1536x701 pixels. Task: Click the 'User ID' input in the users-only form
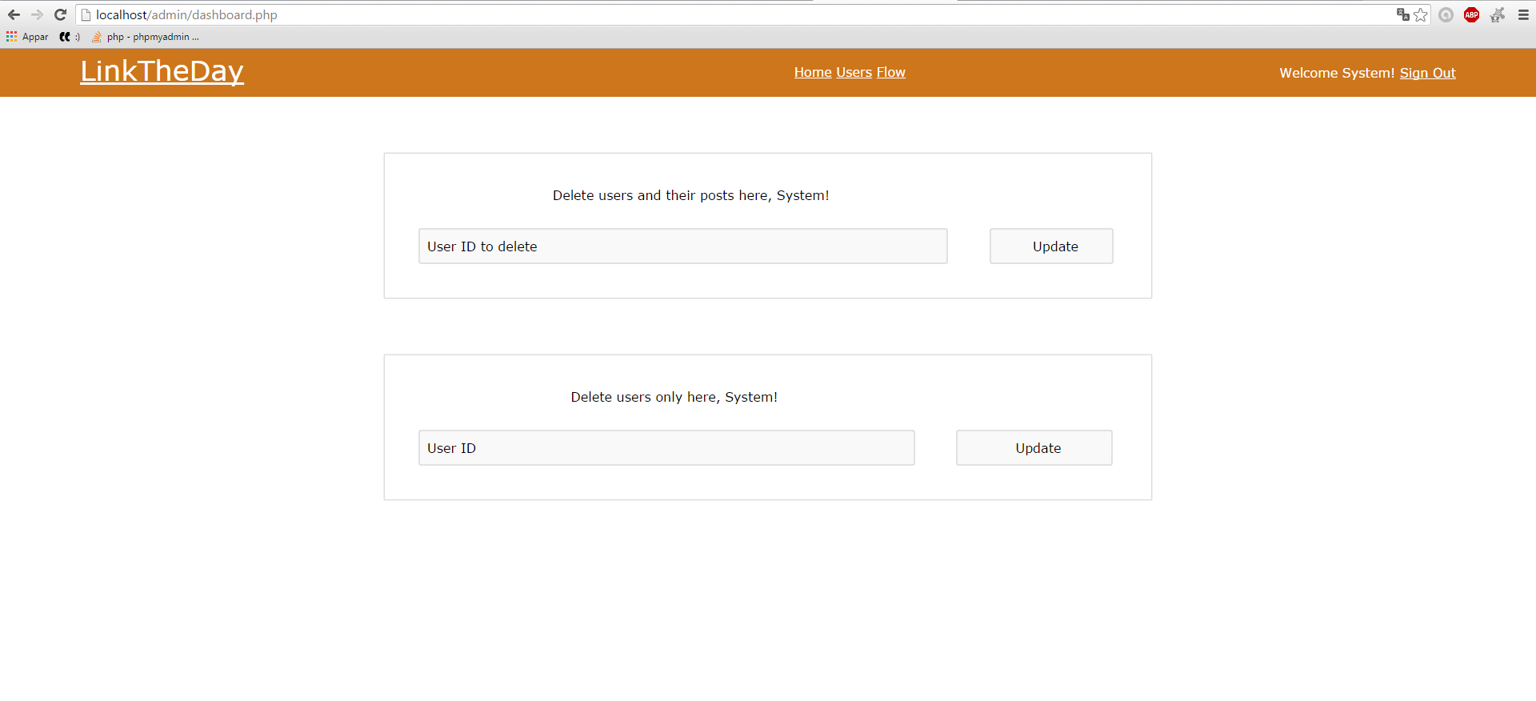pos(666,448)
